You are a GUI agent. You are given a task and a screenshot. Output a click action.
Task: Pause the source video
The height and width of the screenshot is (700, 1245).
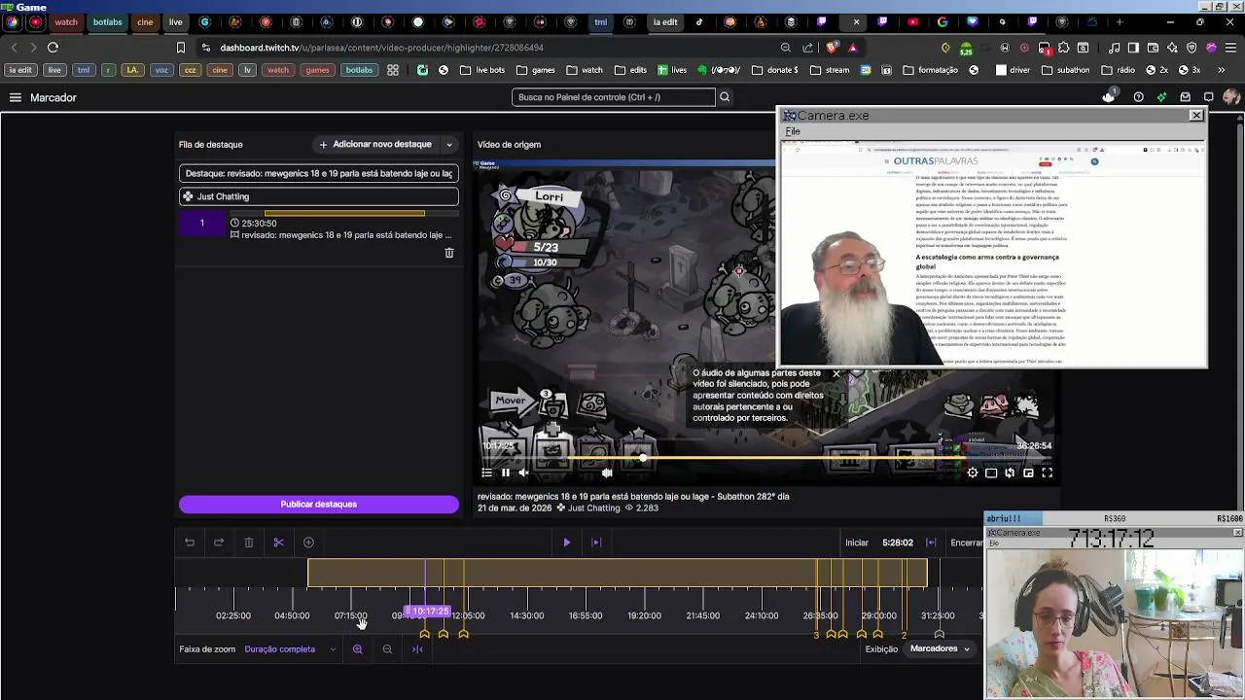tap(505, 472)
